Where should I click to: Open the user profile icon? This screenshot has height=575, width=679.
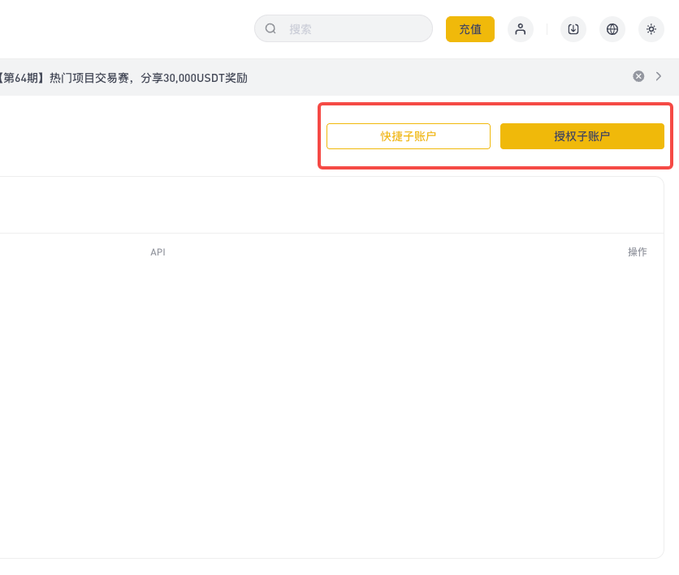click(x=521, y=29)
